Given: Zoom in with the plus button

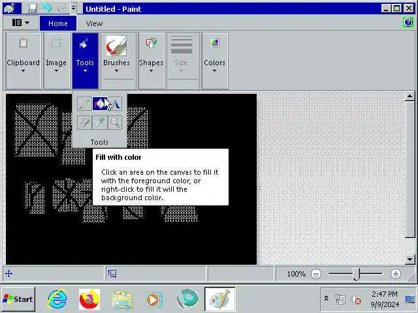Looking at the screenshot, I should click(x=396, y=274).
